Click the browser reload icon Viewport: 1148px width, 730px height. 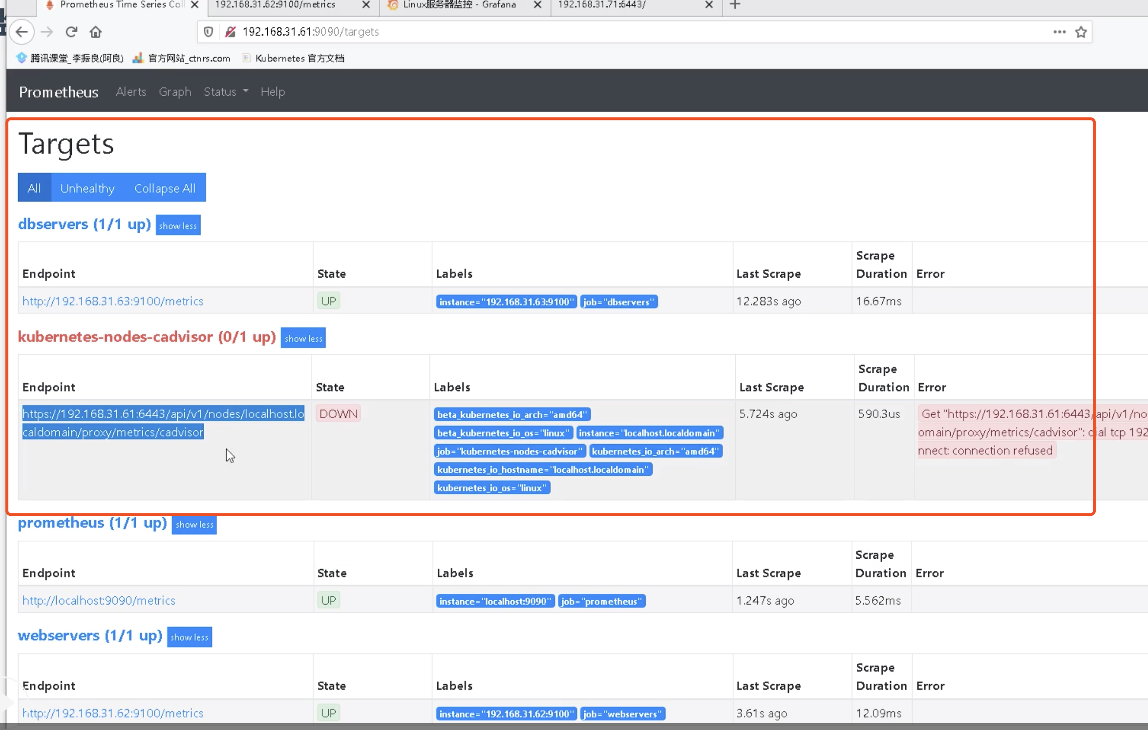[71, 32]
